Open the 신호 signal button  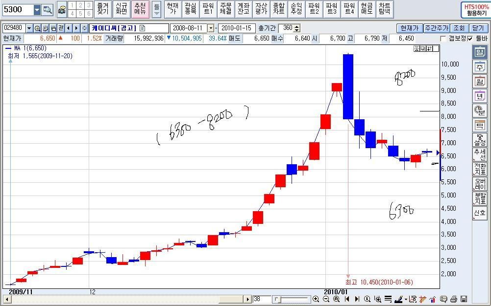point(479,213)
